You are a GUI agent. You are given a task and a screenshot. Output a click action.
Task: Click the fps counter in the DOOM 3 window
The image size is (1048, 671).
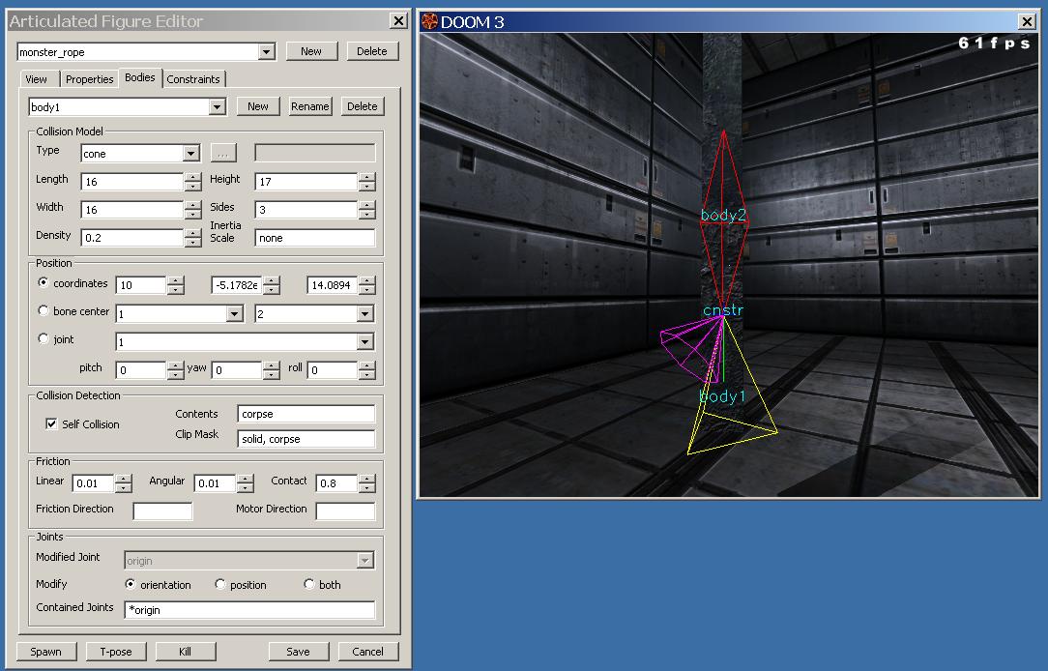pyautogui.click(x=994, y=43)
